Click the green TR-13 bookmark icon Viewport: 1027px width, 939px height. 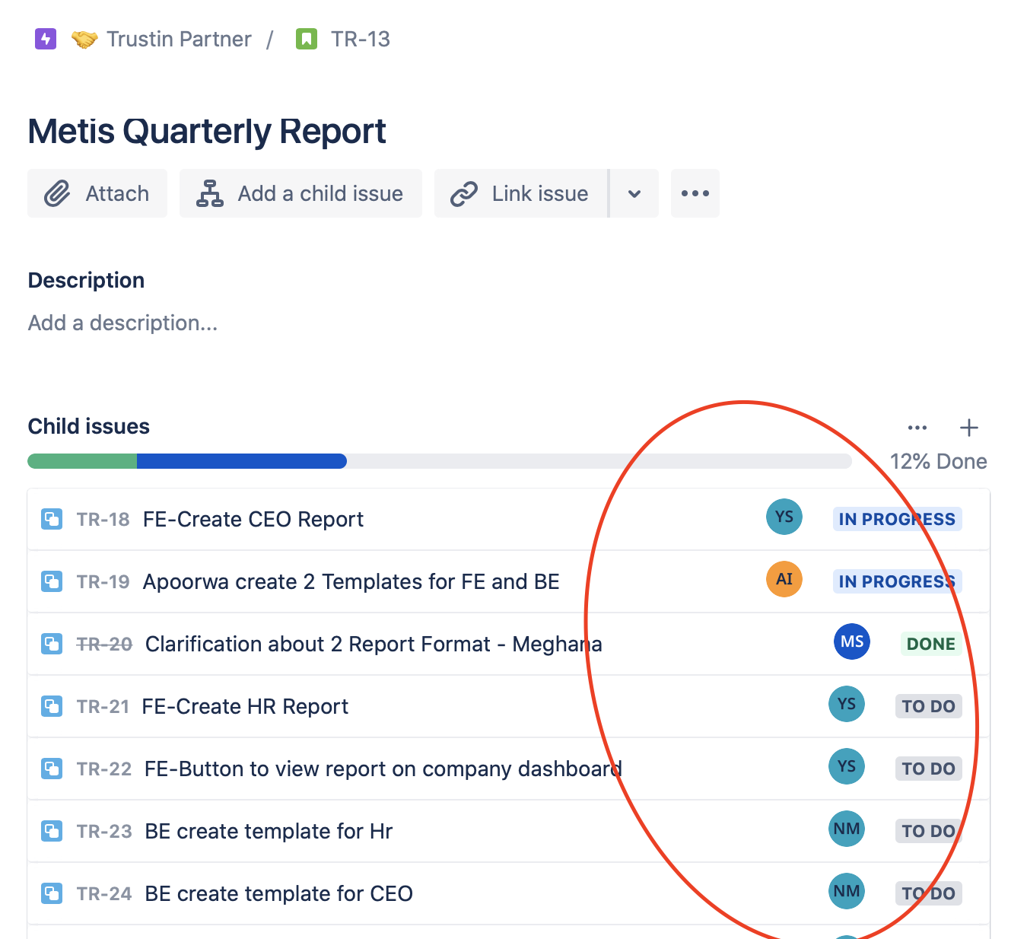point(306,39)
